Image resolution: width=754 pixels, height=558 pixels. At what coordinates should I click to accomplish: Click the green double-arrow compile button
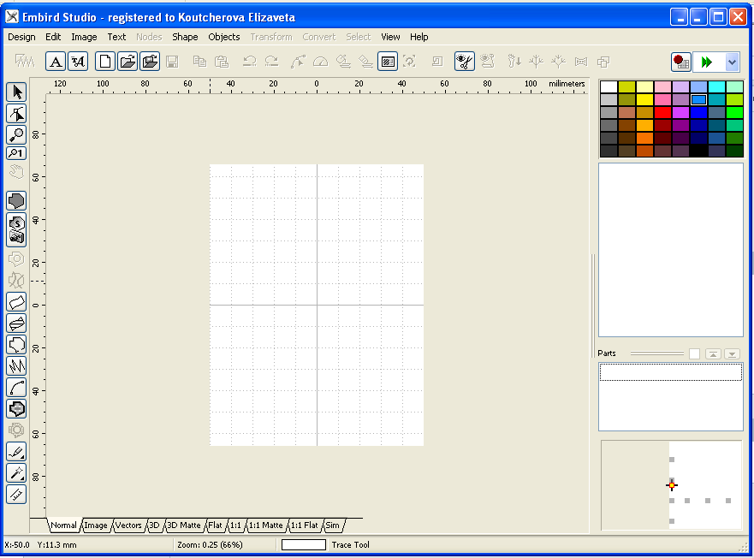(706, 62)
